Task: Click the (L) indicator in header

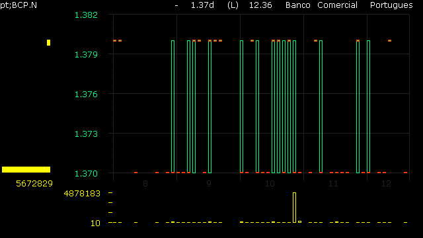Action: tap(233, 5)
